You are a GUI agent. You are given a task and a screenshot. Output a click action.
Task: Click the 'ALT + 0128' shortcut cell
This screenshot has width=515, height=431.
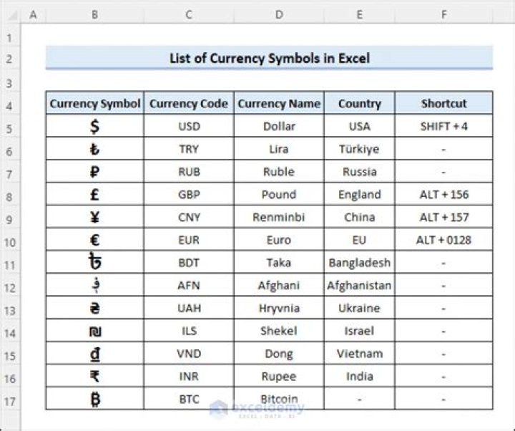point(443,240)
